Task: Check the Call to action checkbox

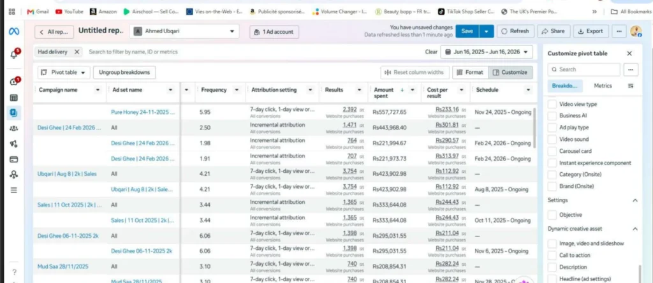Action: (552, 255)
